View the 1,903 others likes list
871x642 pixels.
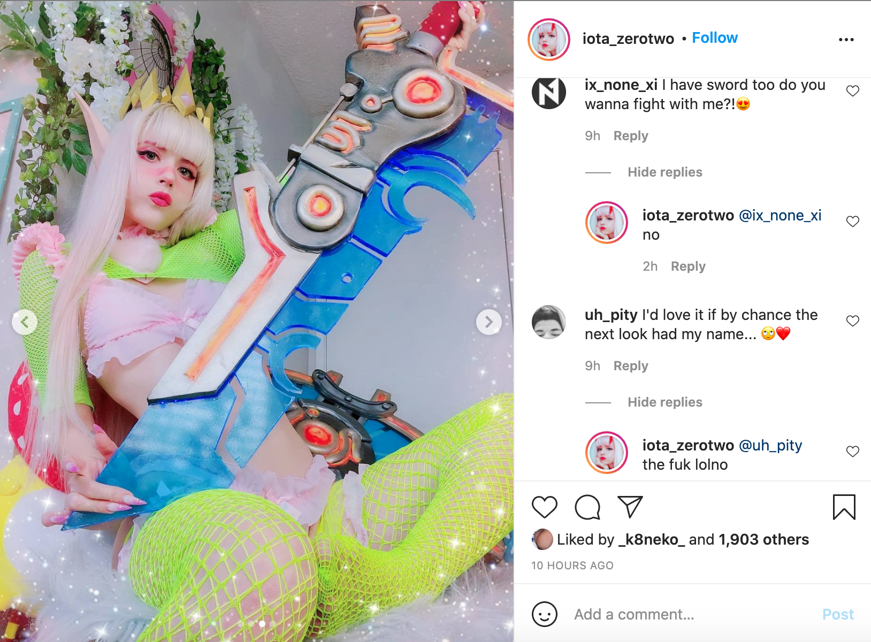763,539
